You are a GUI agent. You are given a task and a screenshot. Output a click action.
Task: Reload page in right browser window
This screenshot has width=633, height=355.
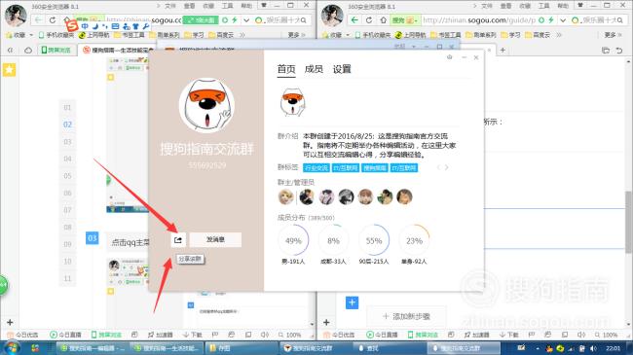(369, 20)
